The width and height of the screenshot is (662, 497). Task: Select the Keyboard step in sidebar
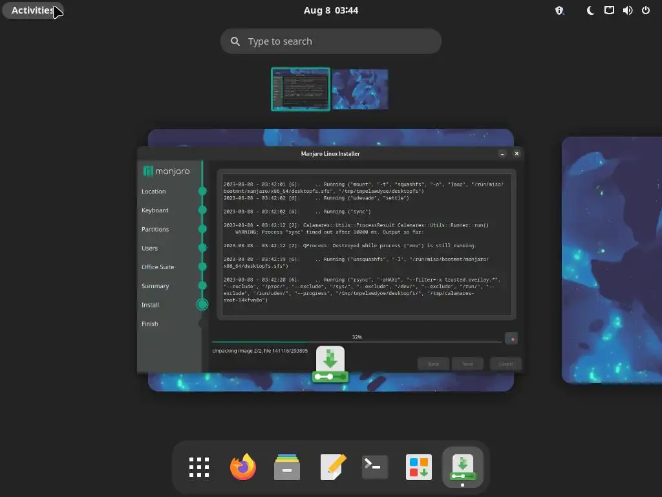point(155,210)
